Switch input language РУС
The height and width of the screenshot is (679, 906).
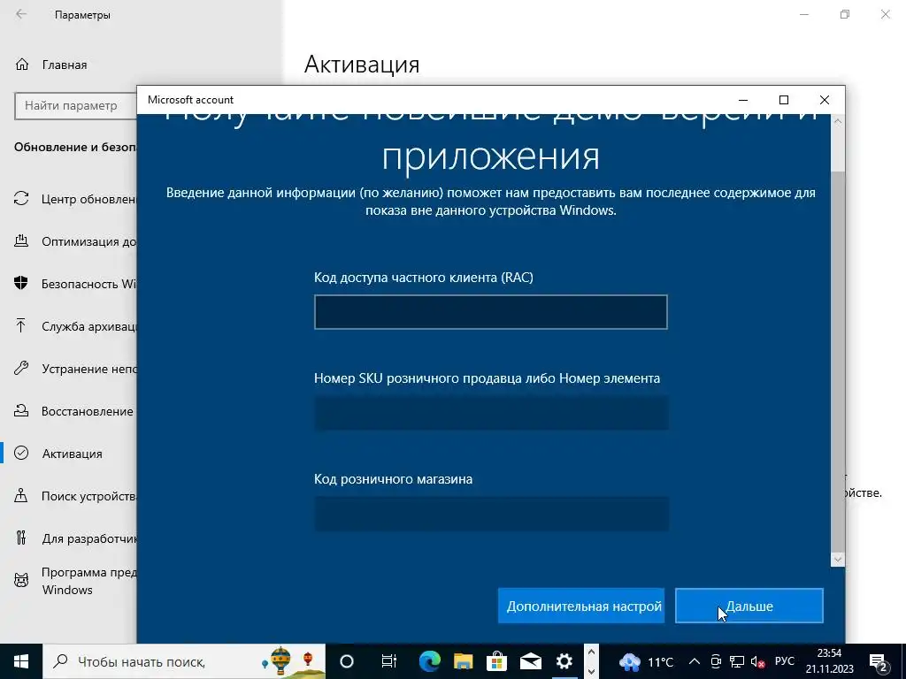click(784, 661)
